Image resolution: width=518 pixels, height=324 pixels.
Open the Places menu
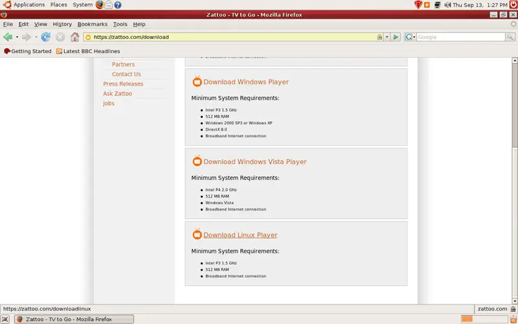[58, 5]
